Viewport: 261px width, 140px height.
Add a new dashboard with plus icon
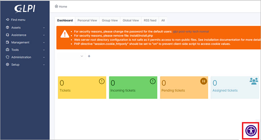(x=89, y=56)
